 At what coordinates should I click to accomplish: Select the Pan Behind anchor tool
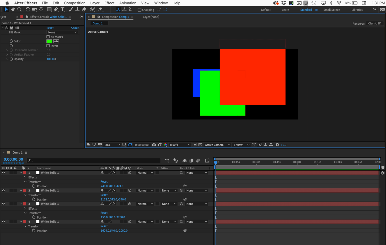coord(41,9)
